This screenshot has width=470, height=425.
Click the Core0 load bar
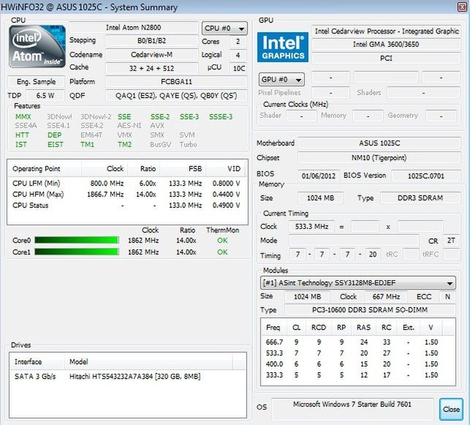(77, 240)
